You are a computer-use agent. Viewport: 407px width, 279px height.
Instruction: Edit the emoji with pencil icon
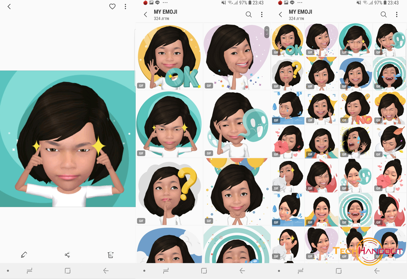(x=24, y=255)
